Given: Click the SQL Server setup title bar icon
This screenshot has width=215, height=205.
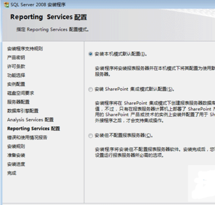Looking at the screenshot, I should click(x=6, y=5).
